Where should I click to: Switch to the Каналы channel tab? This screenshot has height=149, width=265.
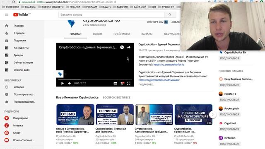(147, 34)
